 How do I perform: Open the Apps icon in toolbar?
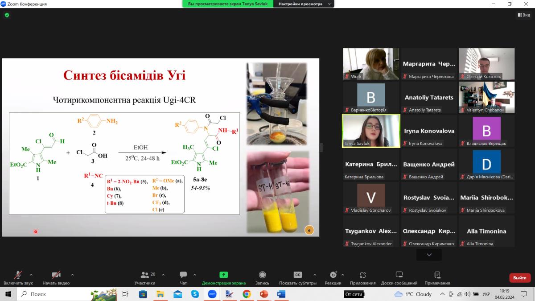tap(362, 275)
